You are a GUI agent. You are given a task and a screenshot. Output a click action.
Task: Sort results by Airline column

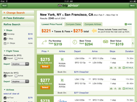coord(62,51)
